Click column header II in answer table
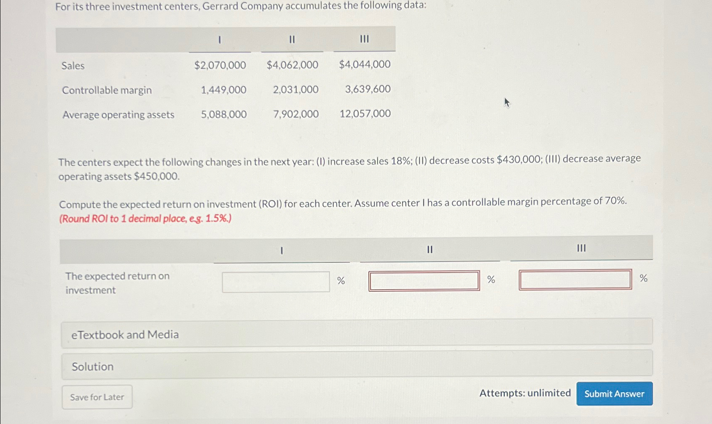712x424 pixels. (430, 249)
